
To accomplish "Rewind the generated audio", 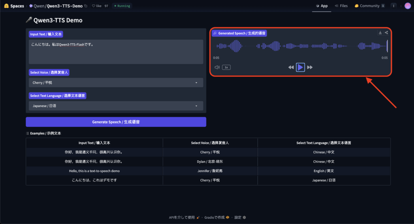I will point(291,67).
